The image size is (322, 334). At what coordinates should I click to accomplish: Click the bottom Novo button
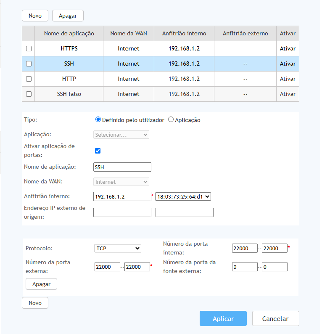[35, 303]
